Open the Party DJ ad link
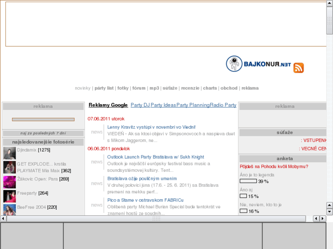 pyautogui.click(x=140, y=105)
